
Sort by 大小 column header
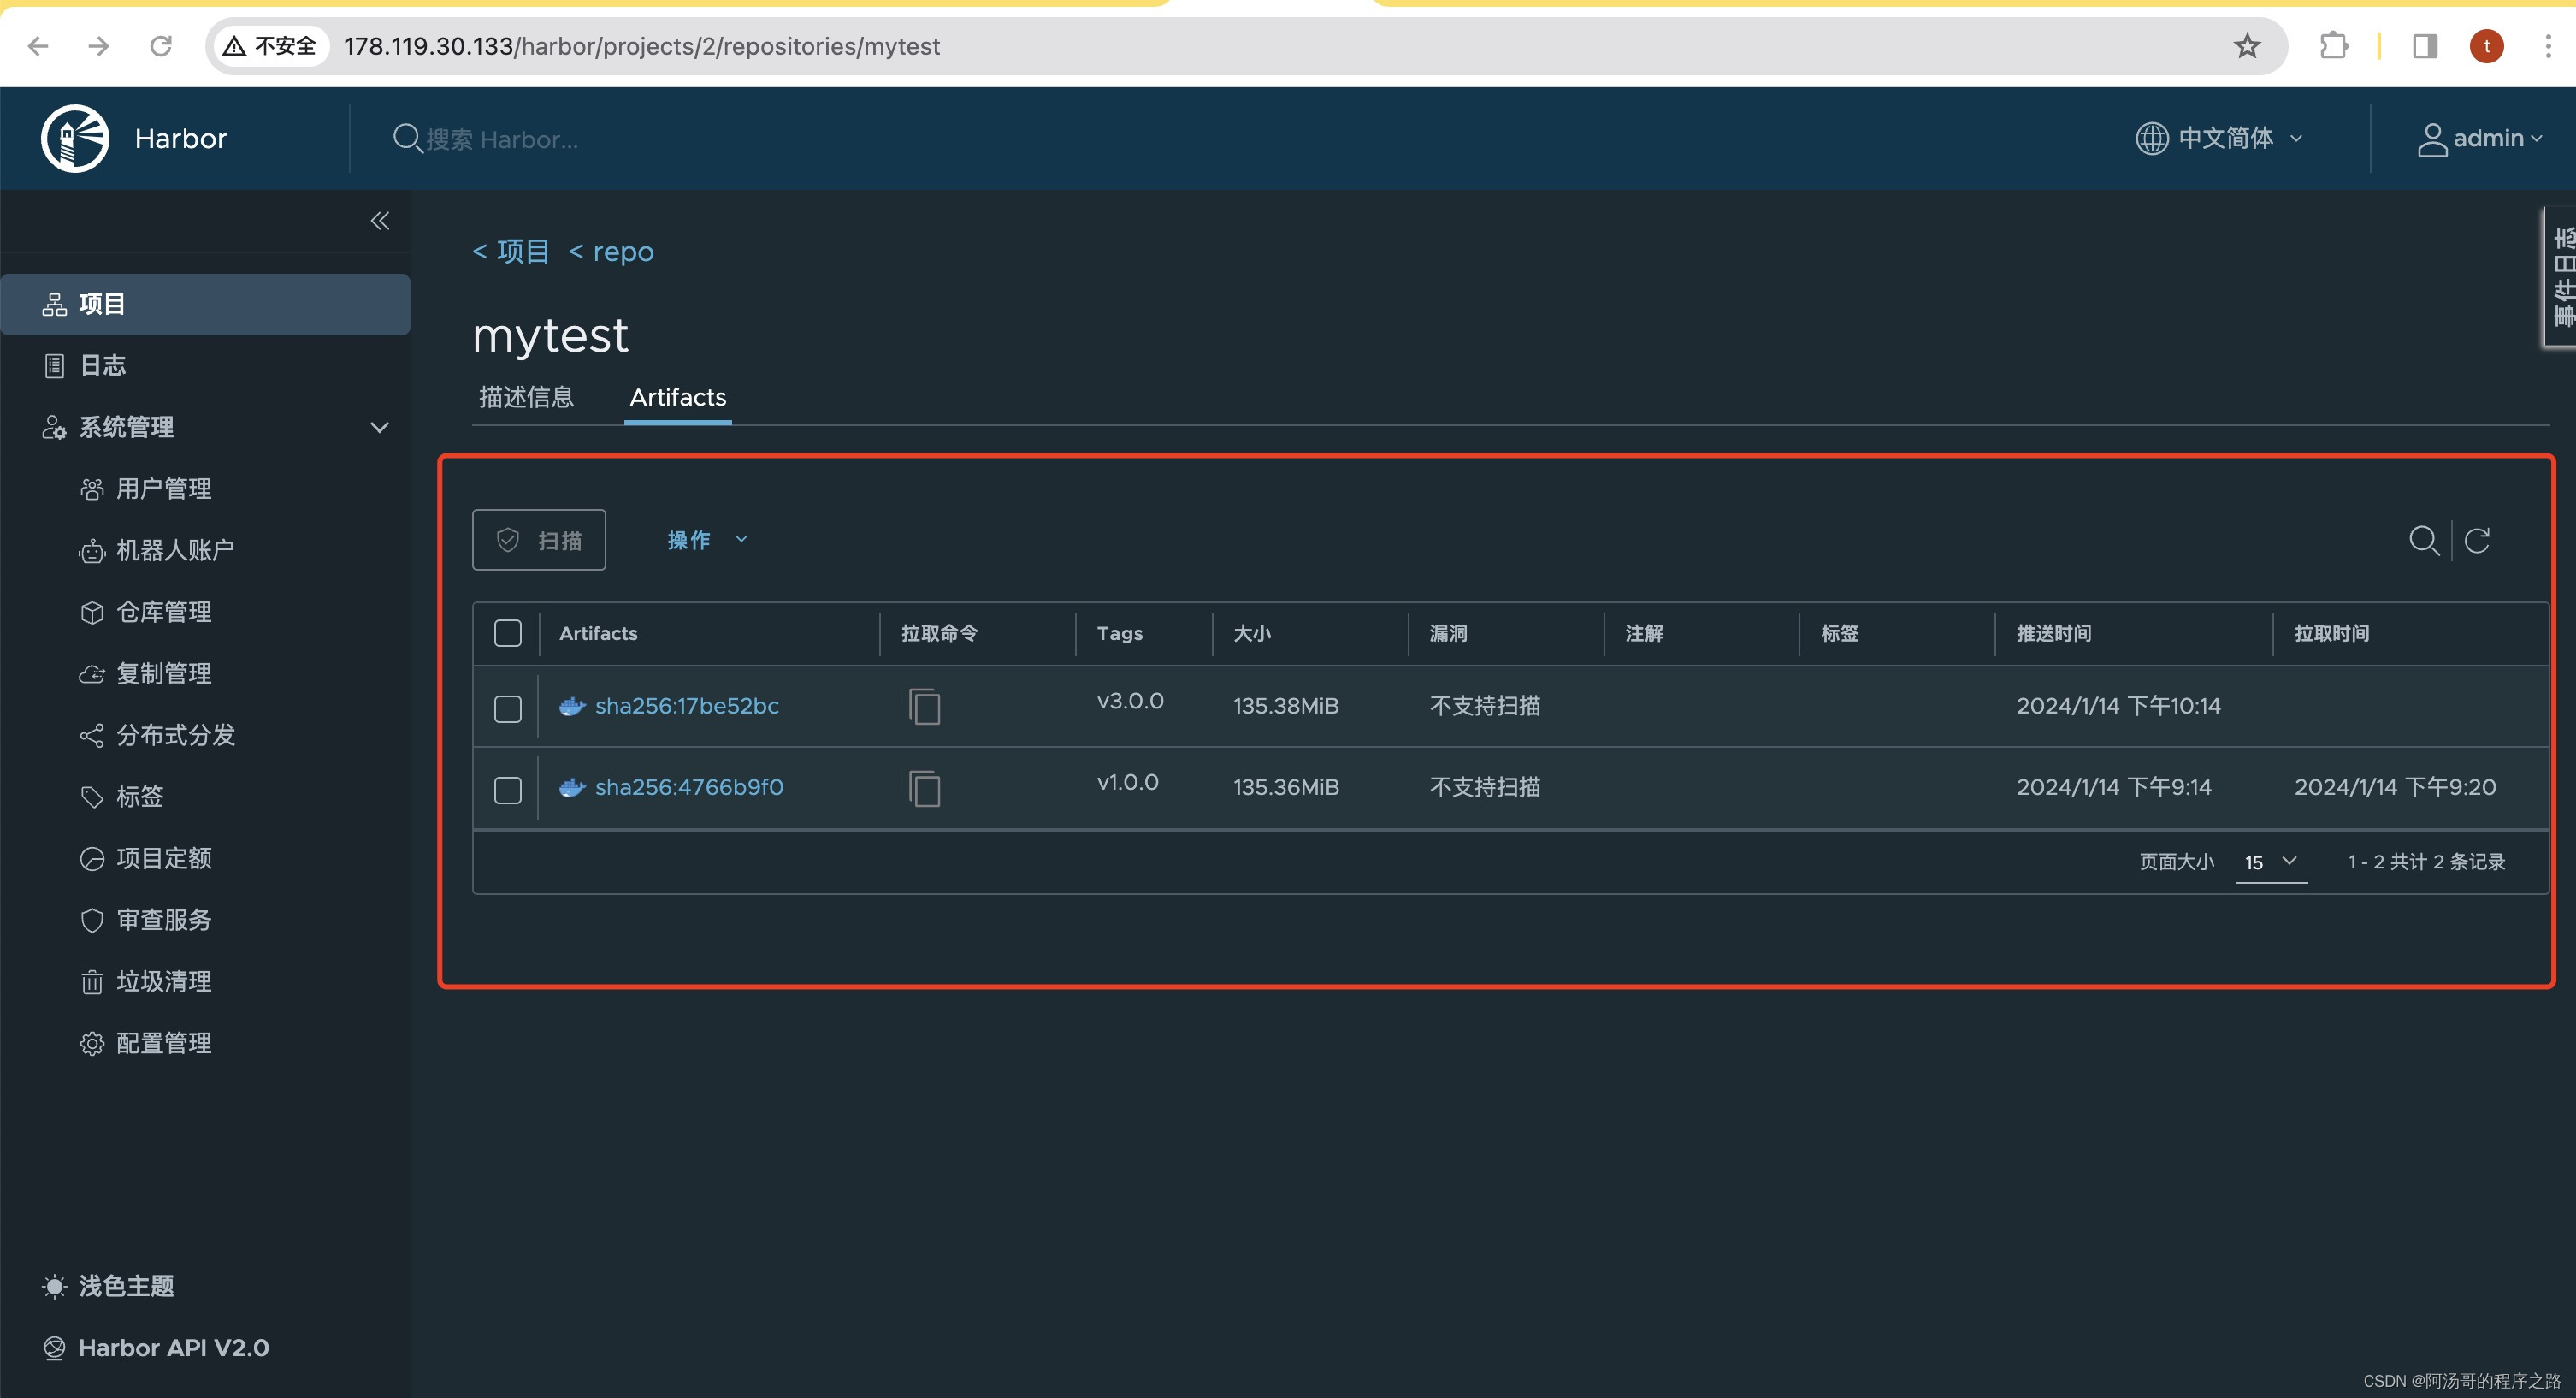point(1252,633)
